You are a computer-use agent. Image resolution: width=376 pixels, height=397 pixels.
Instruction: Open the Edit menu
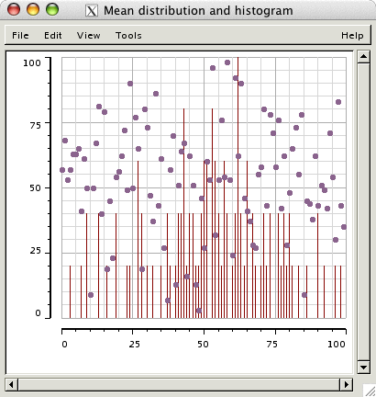click(53, 36)
